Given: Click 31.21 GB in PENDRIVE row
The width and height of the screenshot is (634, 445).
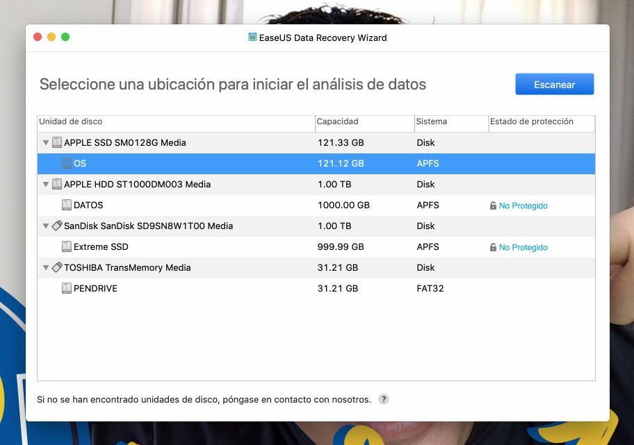Looking at the screenshot, I should coord(338,288).
